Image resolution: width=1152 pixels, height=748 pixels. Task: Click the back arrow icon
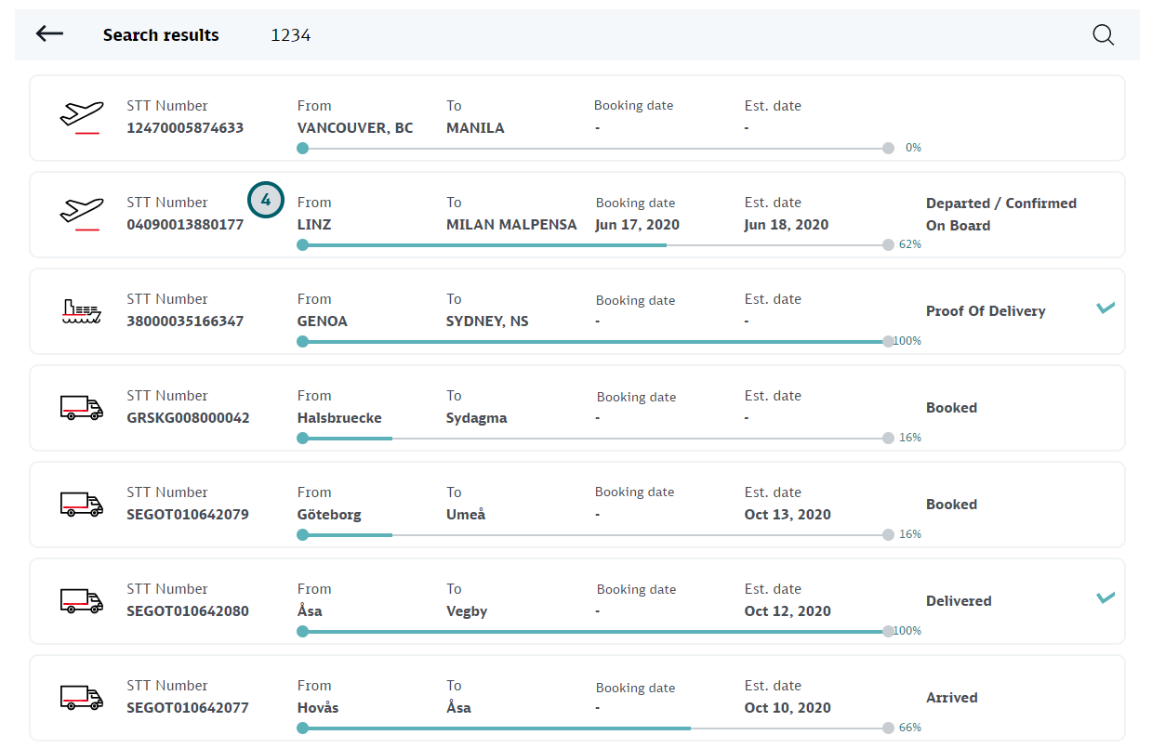click(49, 34)
